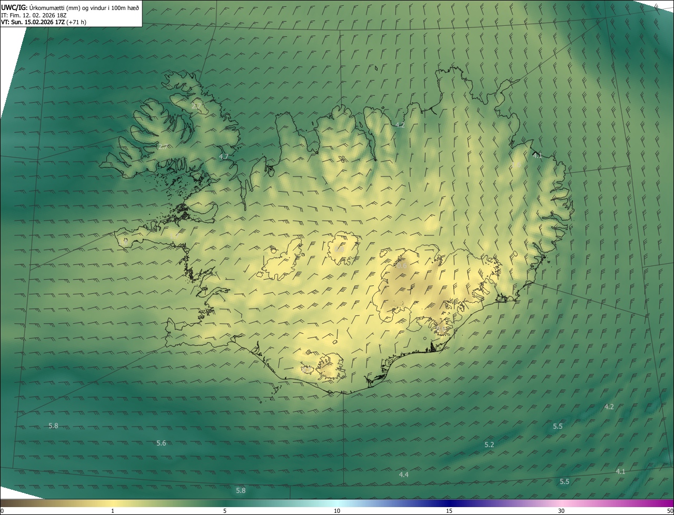Click the 2.7 label on the northern Westfjords glacier
674x515 pixels.
pos(196,106)
